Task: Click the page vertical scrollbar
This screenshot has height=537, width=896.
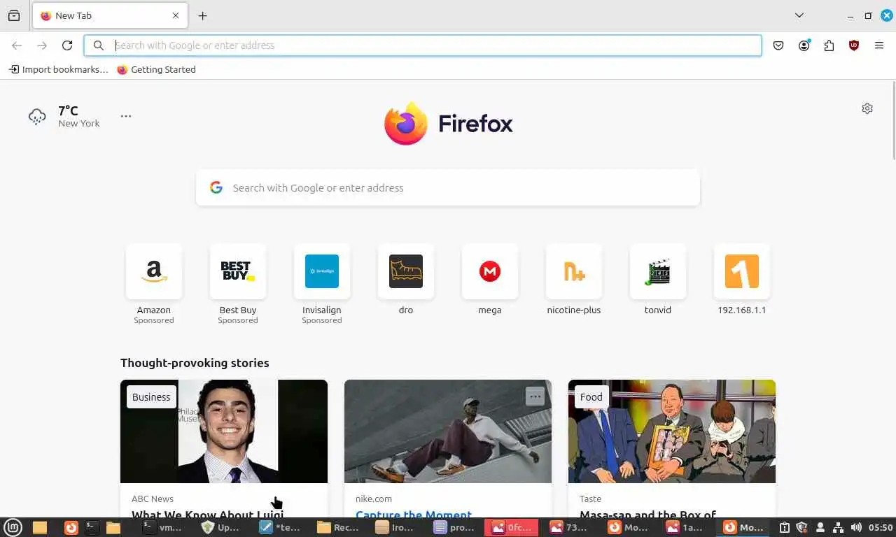Action: point(893,120)
